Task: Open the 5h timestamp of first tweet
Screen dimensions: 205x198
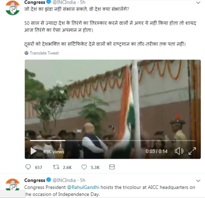Action: coord(83,2)
